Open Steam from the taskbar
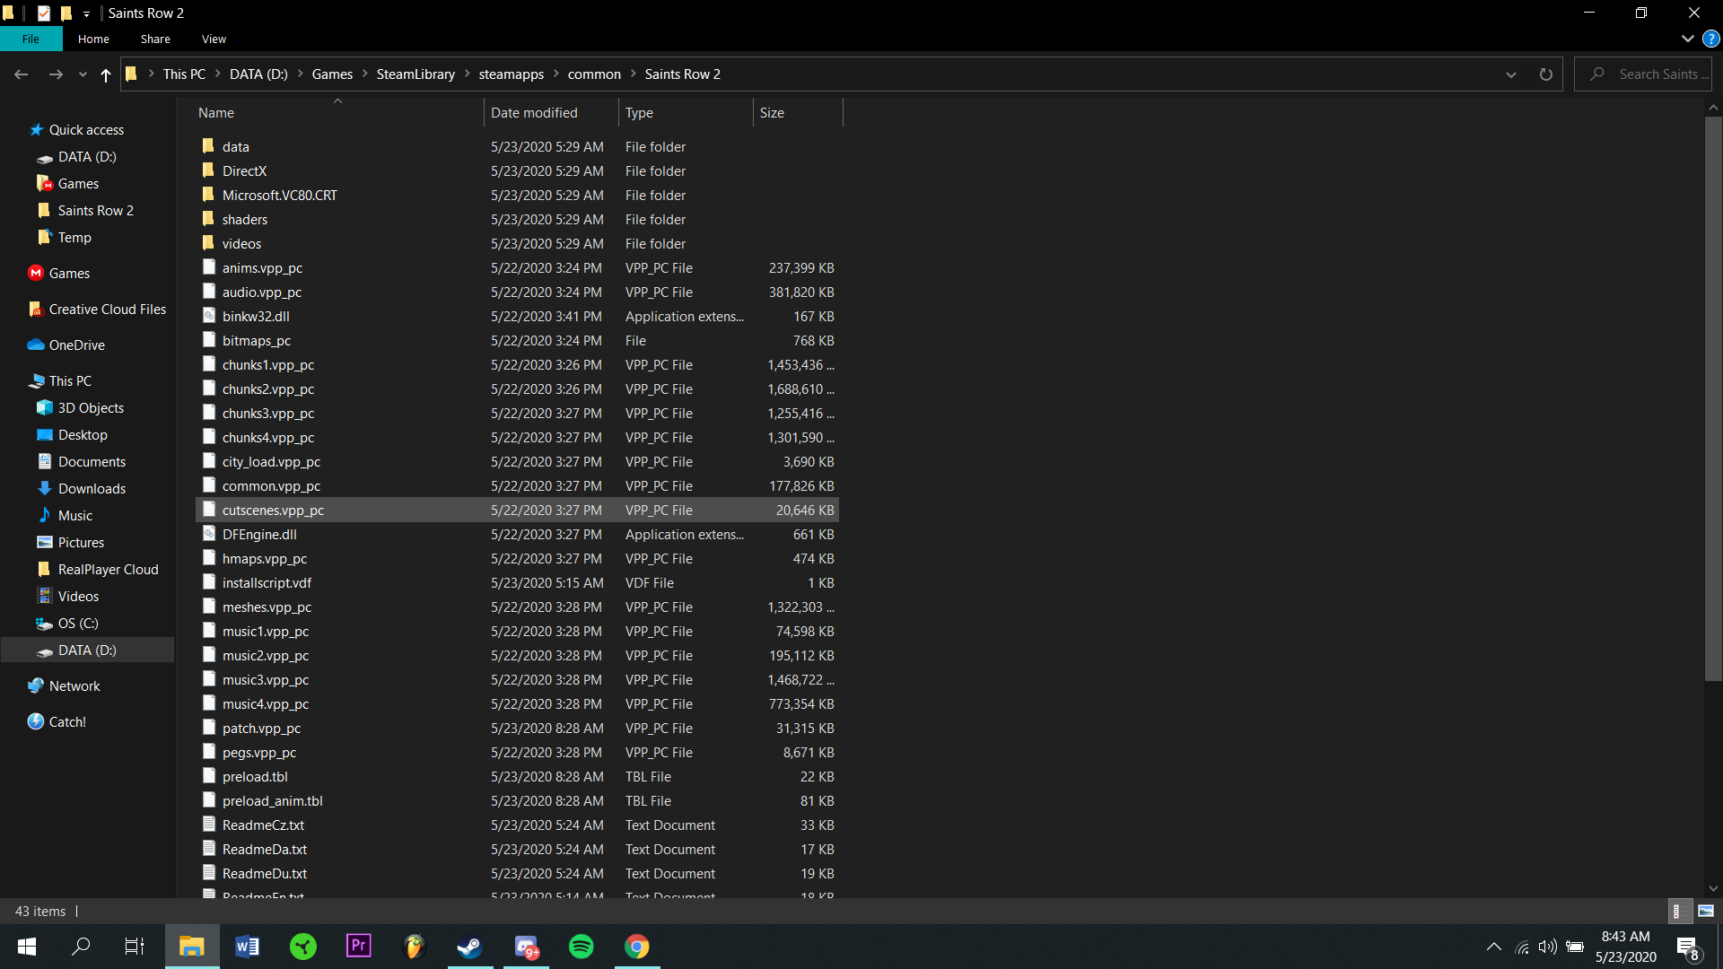 [x=469, y=947]
